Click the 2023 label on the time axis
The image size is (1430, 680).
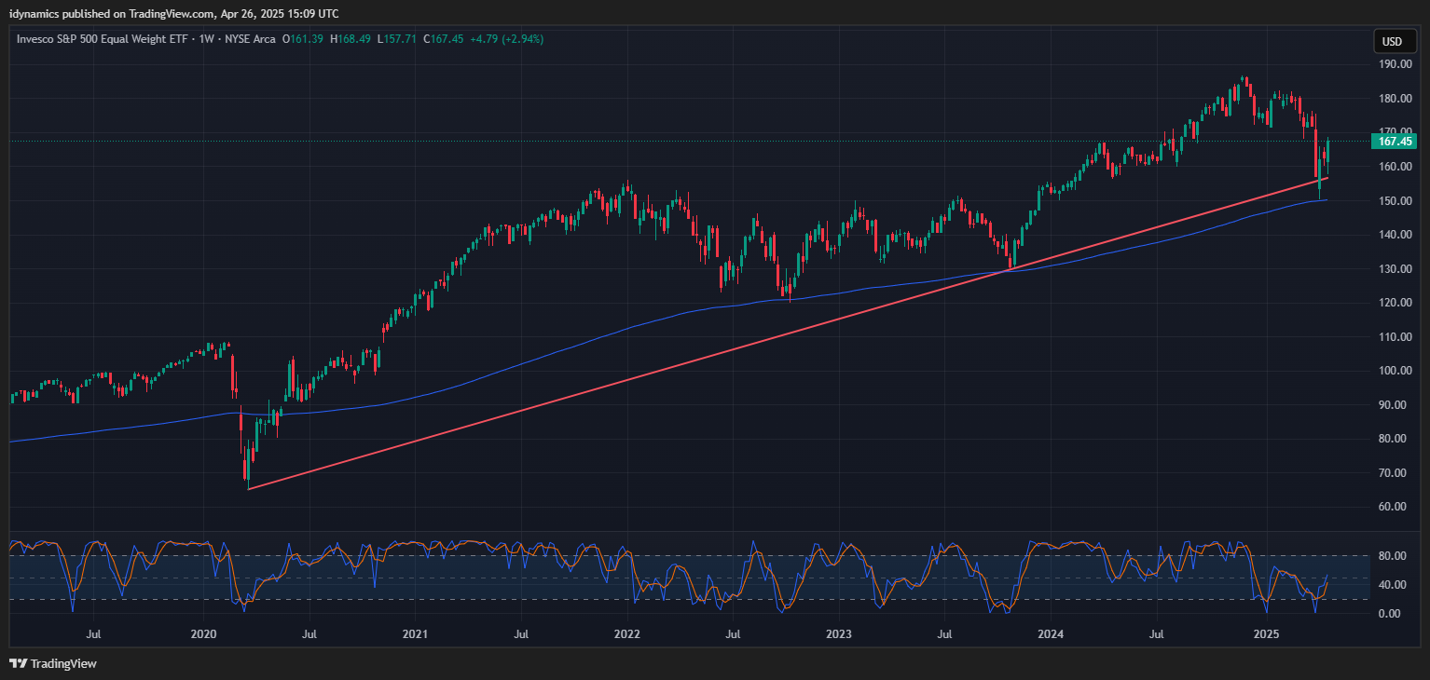pos(839,634)
